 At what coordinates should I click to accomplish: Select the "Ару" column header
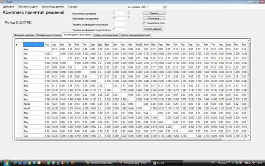coord(55,45)
